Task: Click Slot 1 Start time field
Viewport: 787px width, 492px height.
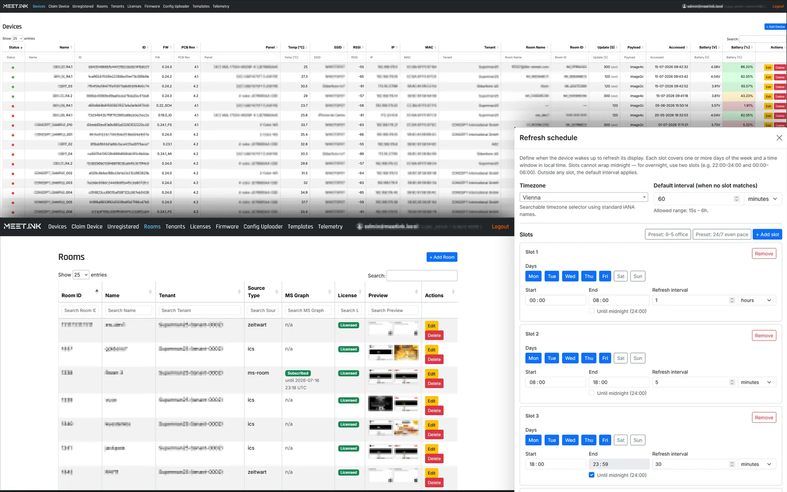Action: [555, 301]
